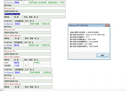Click the GetGpuName command name cell
126x91 pixels.
click(9, 45)
